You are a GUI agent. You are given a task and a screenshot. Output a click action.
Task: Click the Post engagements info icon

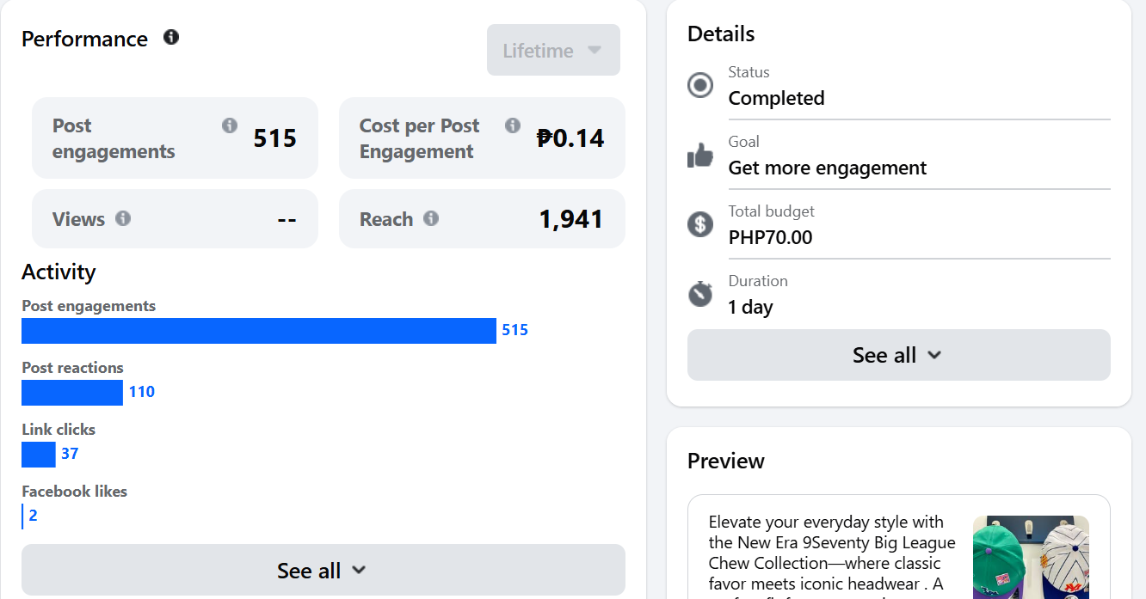click(x=230, y=125)
